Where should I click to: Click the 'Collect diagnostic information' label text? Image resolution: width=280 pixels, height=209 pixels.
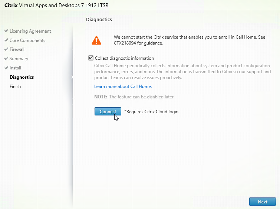124,58
